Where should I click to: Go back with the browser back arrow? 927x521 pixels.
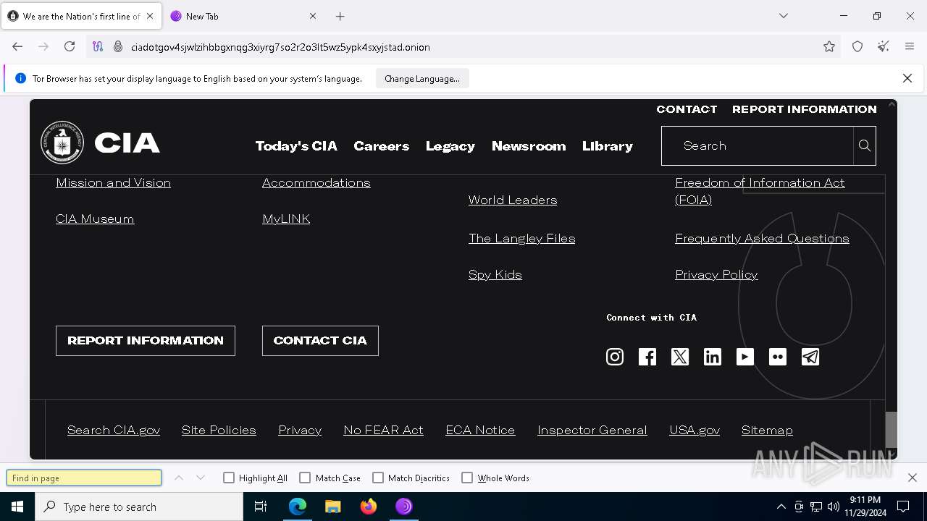(17, 46)
